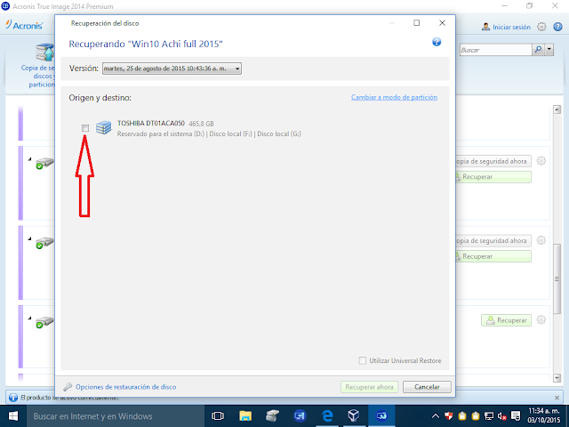Open the Acronis settings gear near Iniciar sesión
569x427 pixels.
pos(541,27)
